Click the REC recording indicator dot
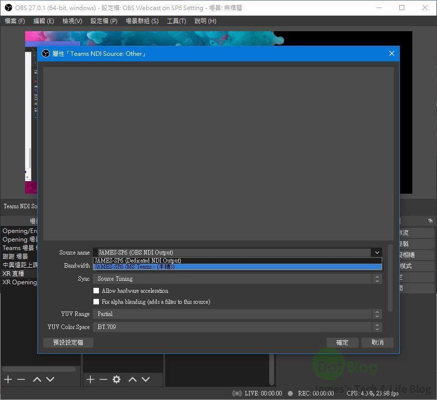Viewport: 437px width, 400px height. 290,393
